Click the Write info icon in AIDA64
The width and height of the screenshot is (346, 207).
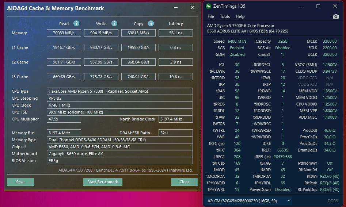[114, 23]
